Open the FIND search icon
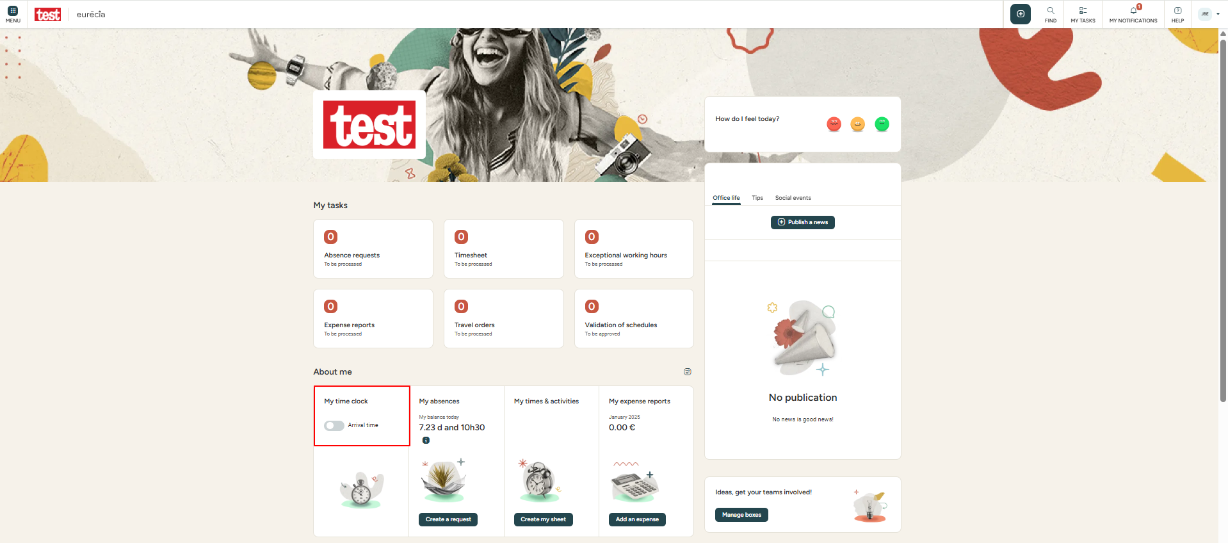The height and width of the screenshot is (543, 1228). pyautogui.click(x=1051, y=11)
